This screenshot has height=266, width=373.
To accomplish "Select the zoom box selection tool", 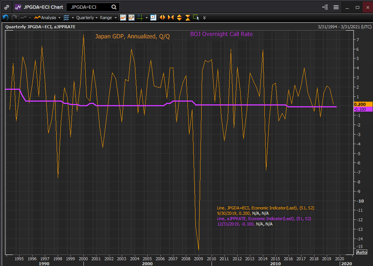I will point(195,18).
